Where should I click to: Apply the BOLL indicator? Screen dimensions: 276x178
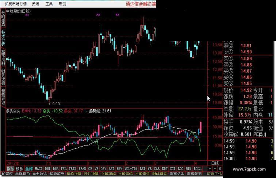[x=198, y=168]
